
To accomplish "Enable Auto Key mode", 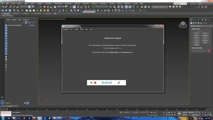I will (x=185, y=112).
